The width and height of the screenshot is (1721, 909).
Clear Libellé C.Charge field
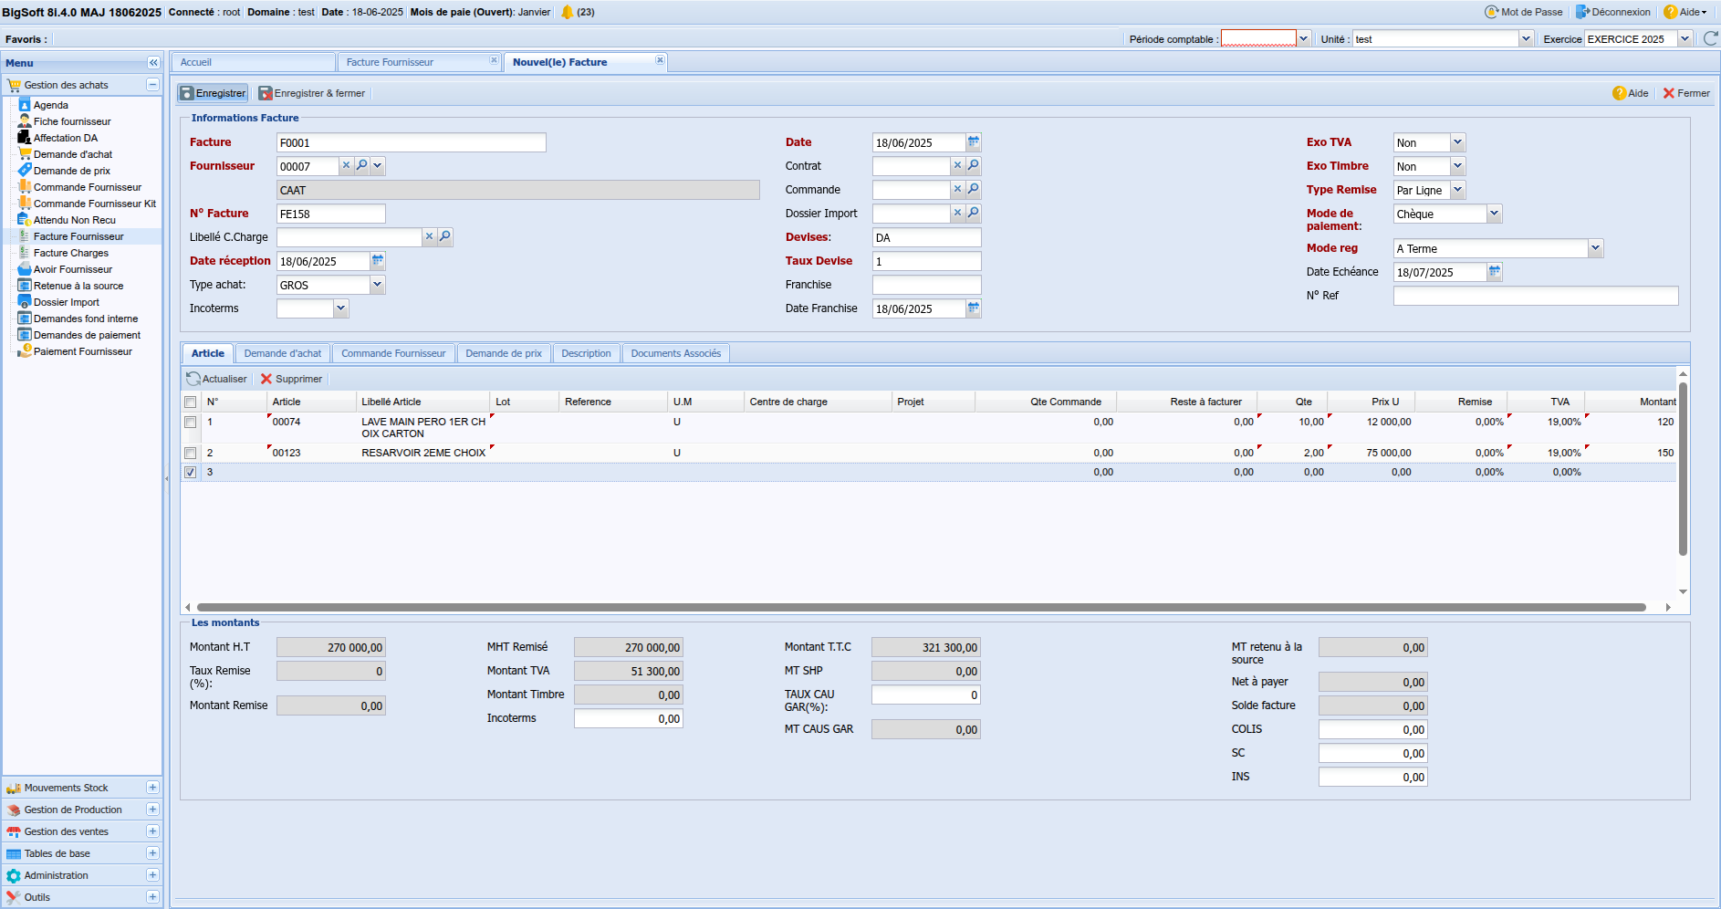[x=429, y=237]
